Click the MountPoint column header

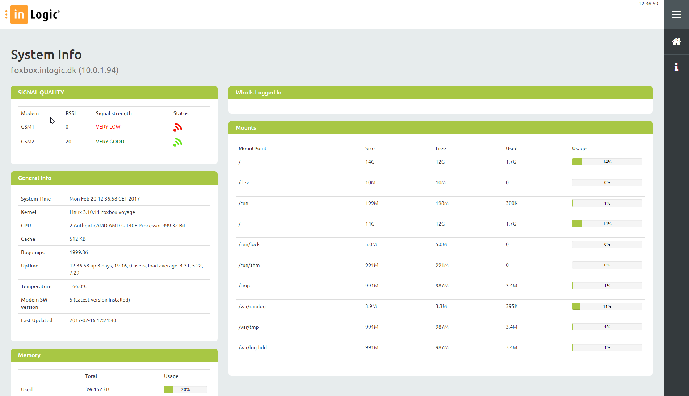(252, 148)
